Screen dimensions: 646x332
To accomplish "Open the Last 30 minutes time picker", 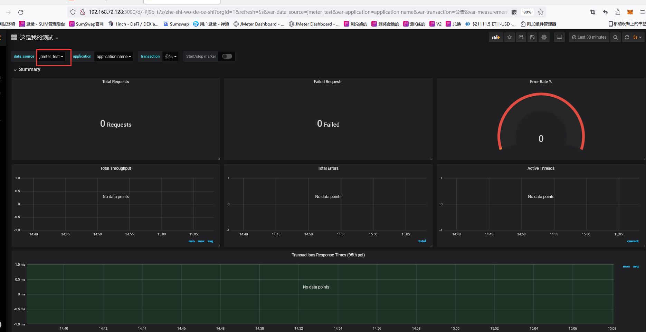I will 589,37.
